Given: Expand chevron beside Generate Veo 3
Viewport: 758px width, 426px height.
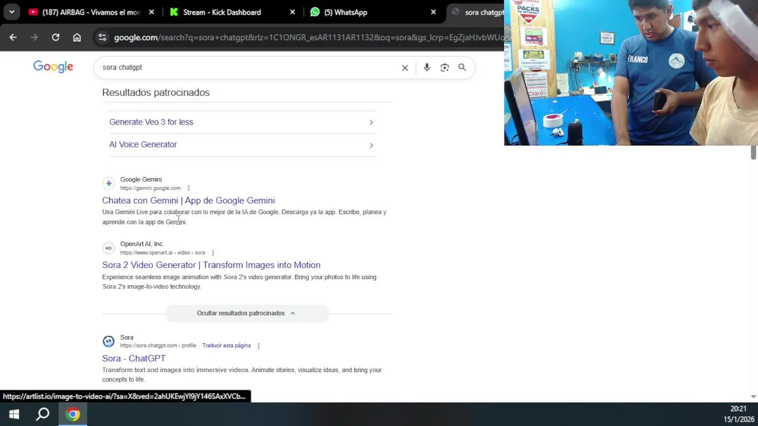Looking at the screenshot, I should click(x=371, y=122).
